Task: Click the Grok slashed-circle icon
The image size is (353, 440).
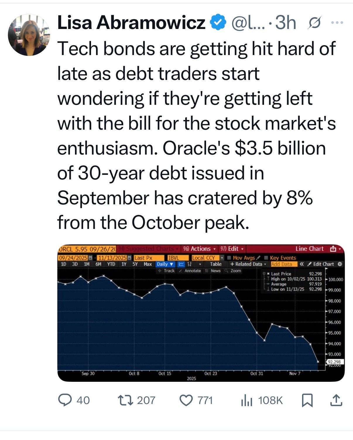Action: click(315, 23)
